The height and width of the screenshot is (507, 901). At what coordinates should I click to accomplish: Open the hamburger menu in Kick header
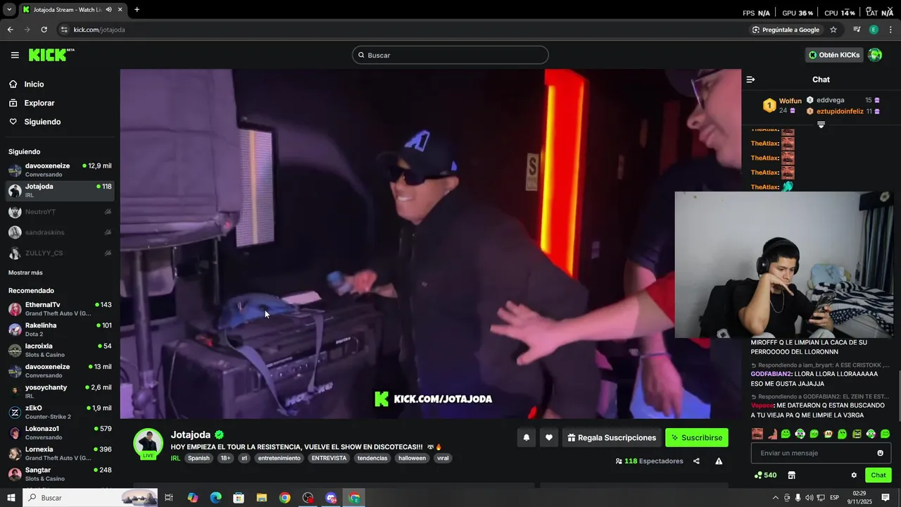[15, 55]
